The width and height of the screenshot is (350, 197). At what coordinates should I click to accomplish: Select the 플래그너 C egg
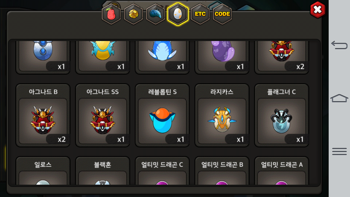click(282, 115)
